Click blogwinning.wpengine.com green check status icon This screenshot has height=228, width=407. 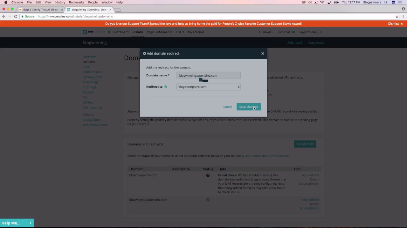click(208, 200)
